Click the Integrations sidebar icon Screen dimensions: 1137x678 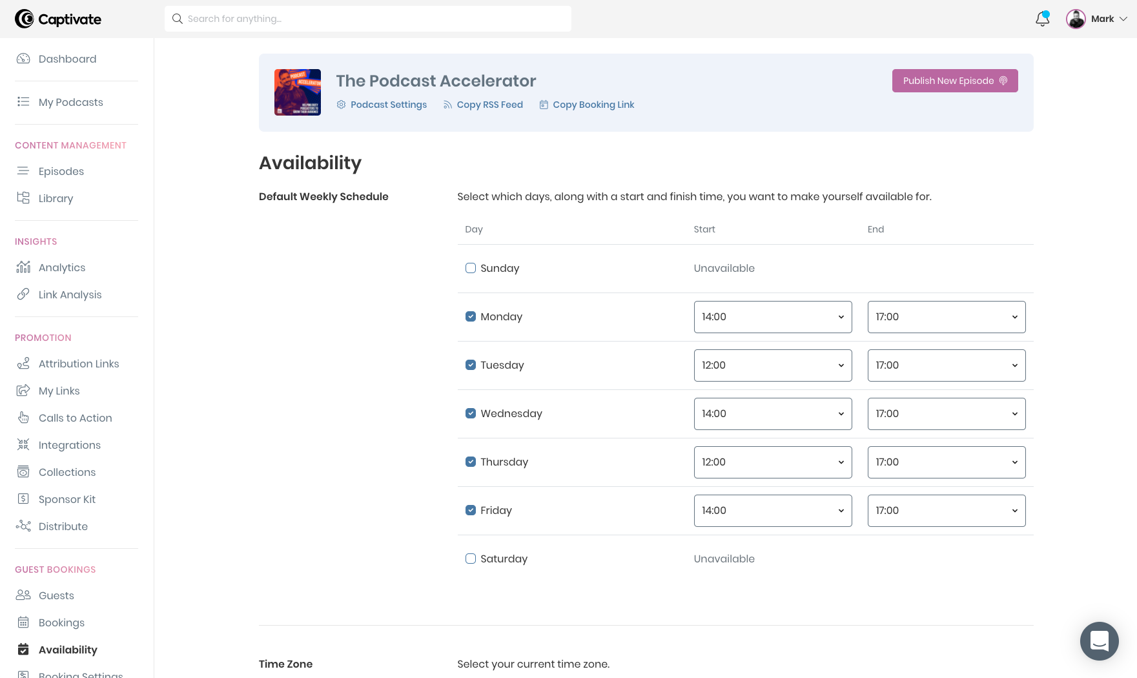point(23,444)
